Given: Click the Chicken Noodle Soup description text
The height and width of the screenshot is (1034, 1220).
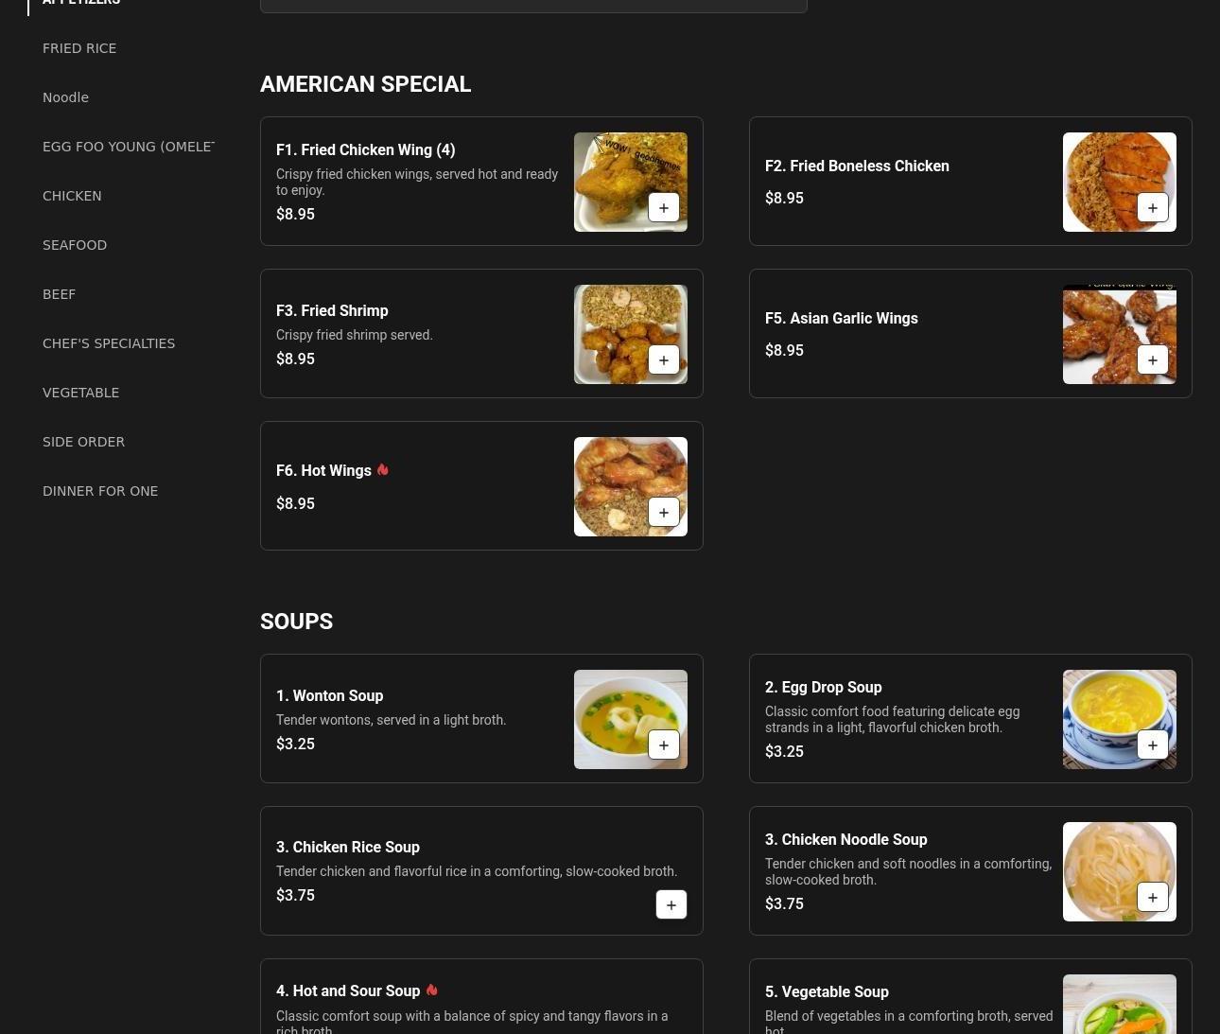Looking at the screenshot, I should [x=909, y=871].
